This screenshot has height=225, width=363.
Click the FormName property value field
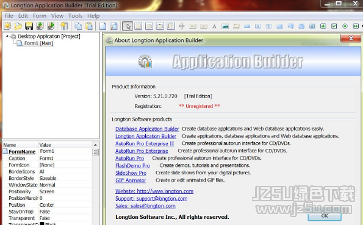65,151
